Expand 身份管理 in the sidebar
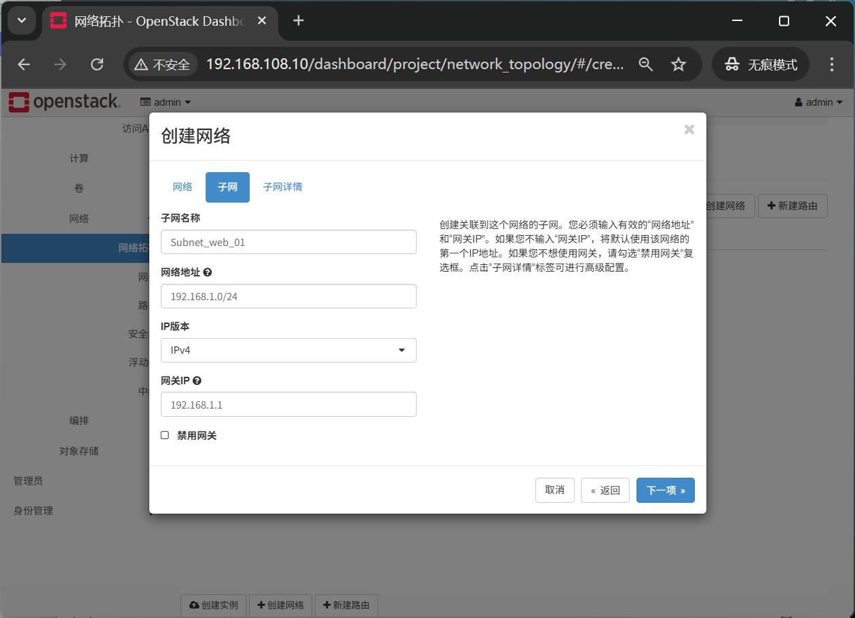Screen dimensions: 855x618 (33, 510)
